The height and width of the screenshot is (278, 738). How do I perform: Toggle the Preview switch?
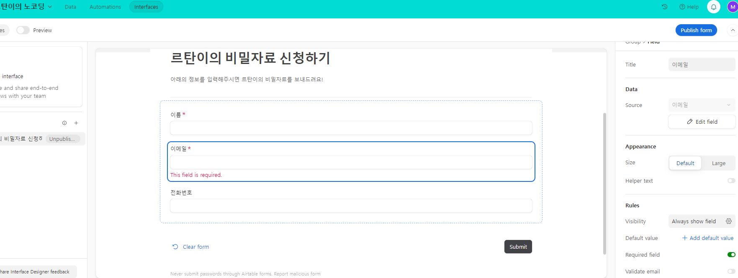point(23,30)
